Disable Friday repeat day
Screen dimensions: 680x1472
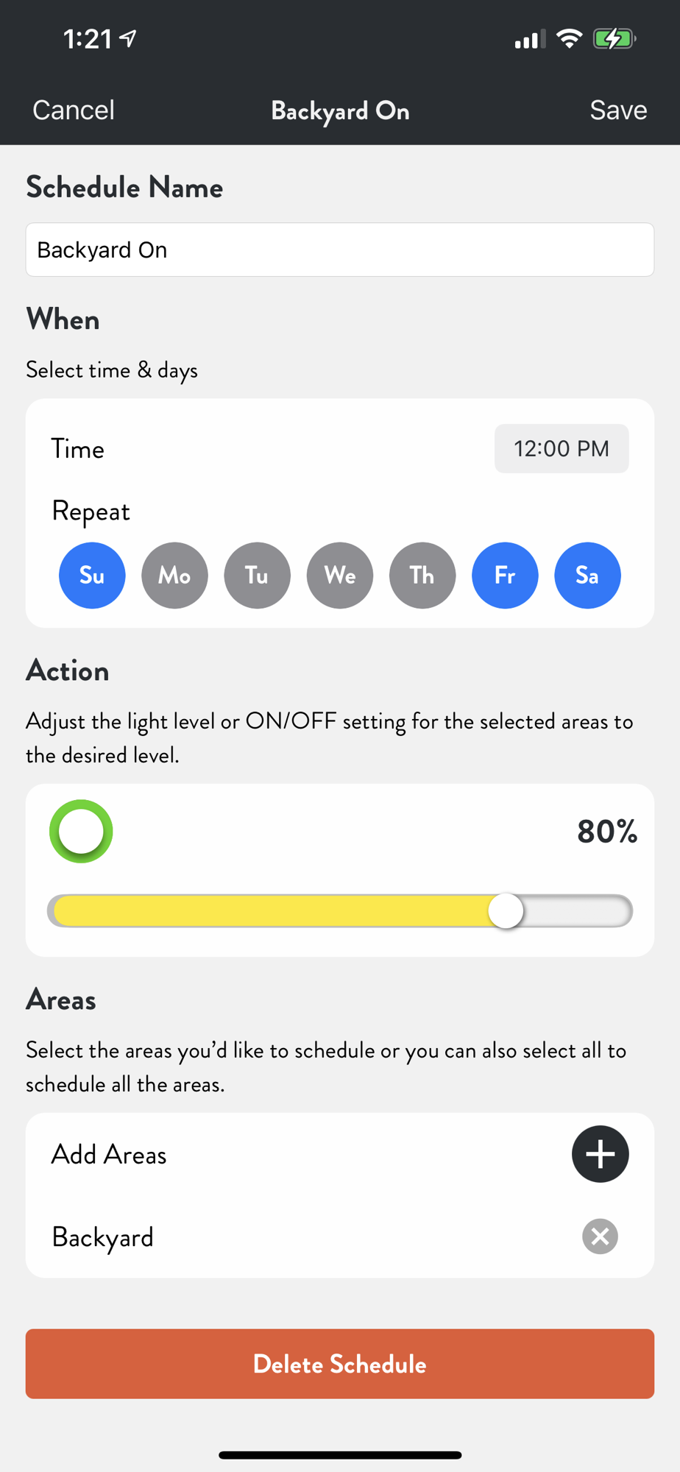[505, 575]
